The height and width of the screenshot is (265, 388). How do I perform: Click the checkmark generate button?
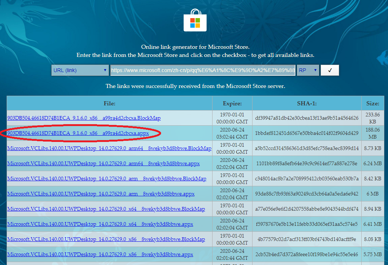coord(330,70)
